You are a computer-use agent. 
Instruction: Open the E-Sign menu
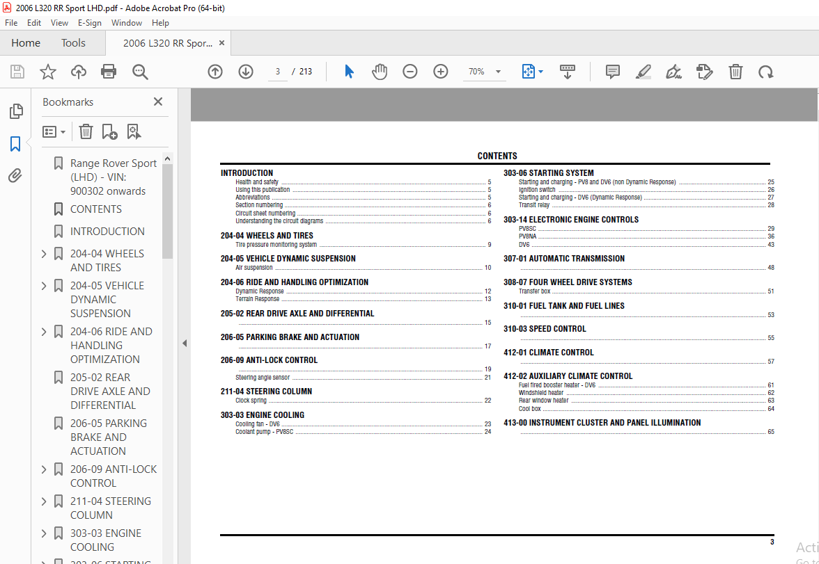pos(90,23)
